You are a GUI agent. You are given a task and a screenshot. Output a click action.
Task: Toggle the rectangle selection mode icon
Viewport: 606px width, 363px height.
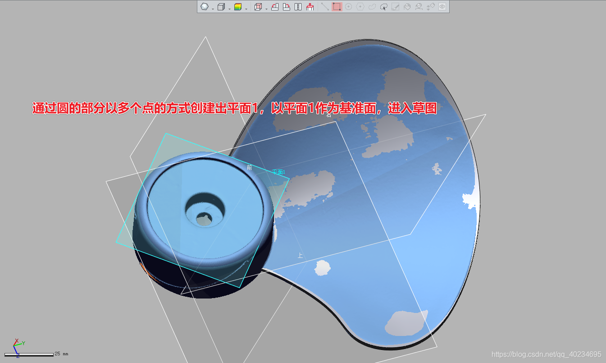(x=337, y=6)
